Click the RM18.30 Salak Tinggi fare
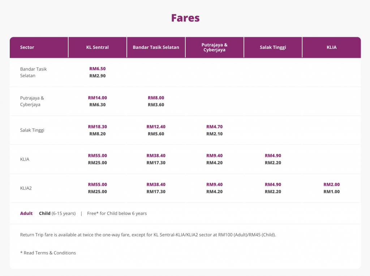 point(97,127)
